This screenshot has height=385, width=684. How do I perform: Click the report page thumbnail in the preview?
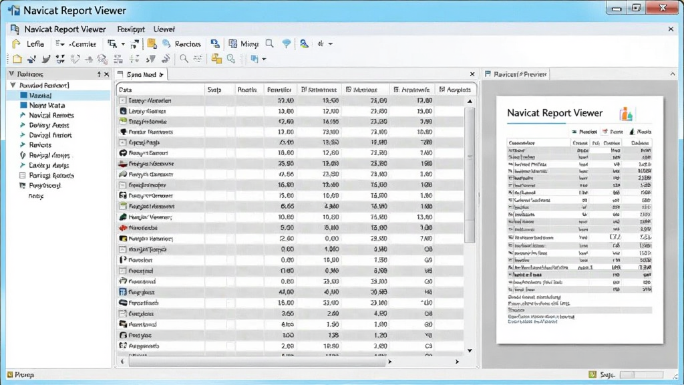click(580, 219)
